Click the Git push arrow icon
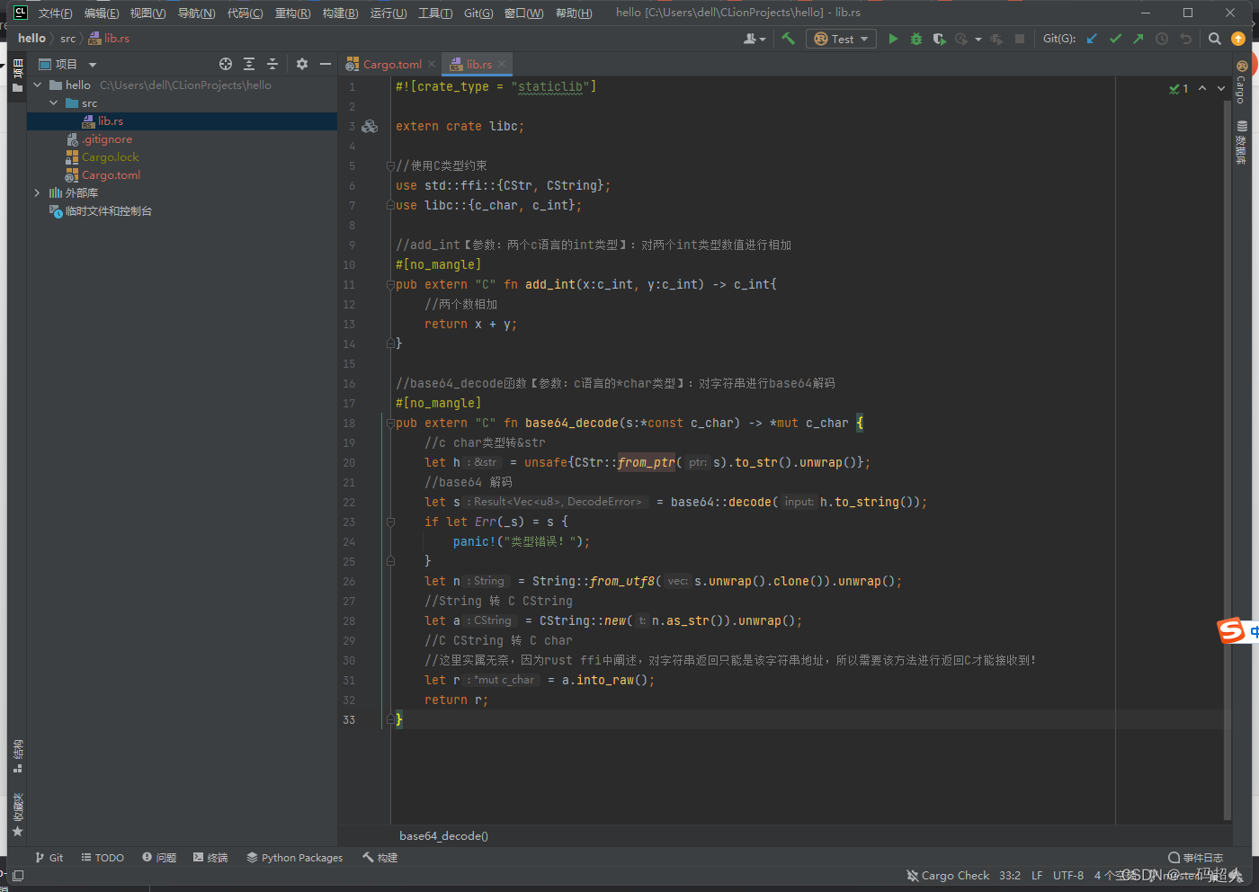 pyautogui.click(x=1138, y=39)
